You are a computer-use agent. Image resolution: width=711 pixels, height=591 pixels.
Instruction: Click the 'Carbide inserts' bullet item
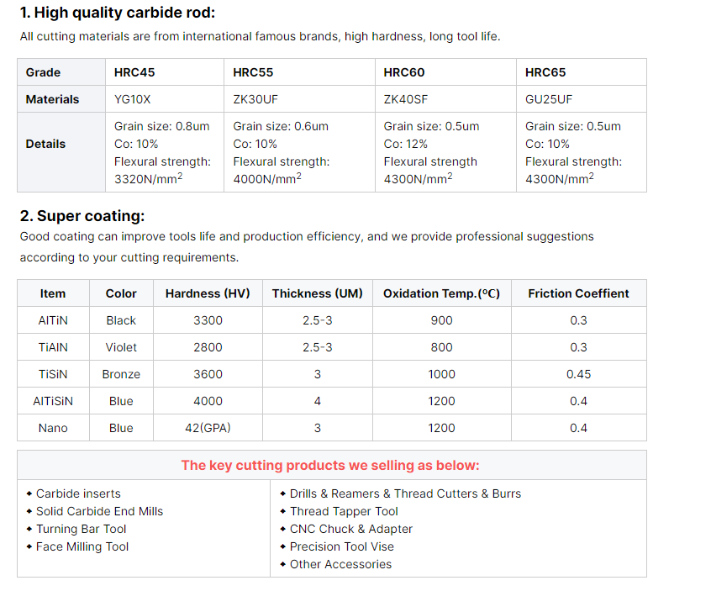coord(78,493)
